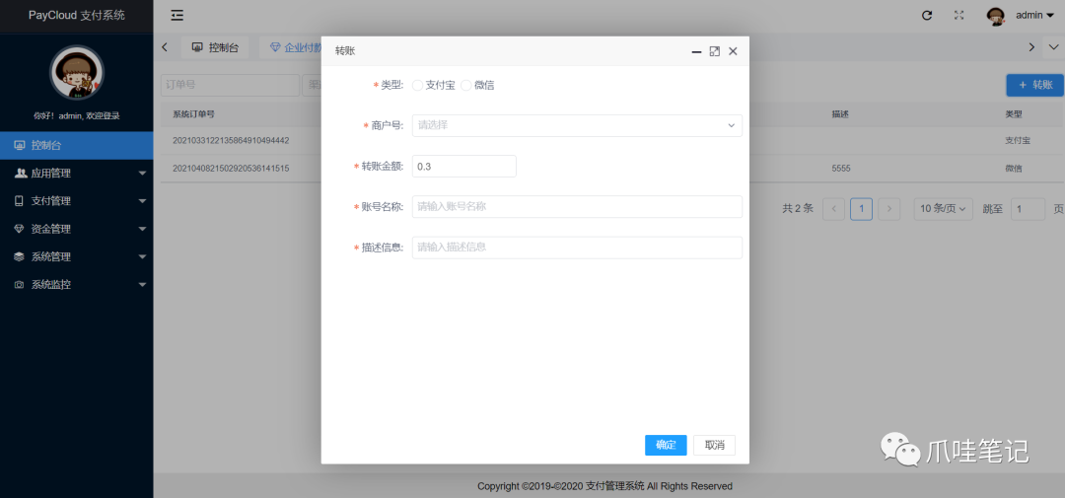Click the 订单号 search field
This screenshot has width=1065, height=498.
[230, 85]
